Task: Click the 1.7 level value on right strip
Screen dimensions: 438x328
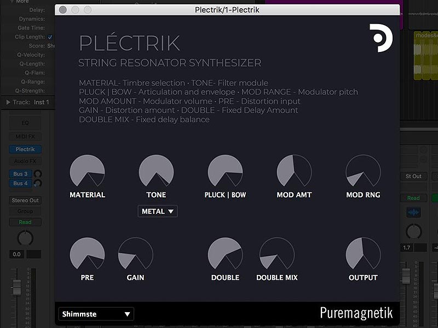Action: click(407, 248)
